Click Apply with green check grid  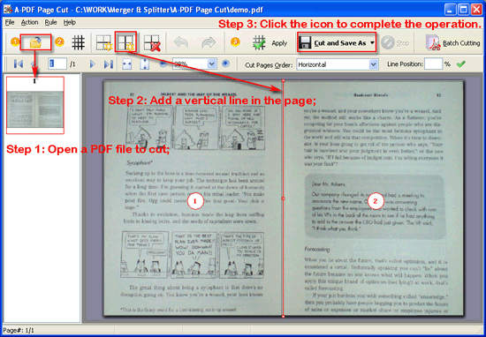(270, 43)
